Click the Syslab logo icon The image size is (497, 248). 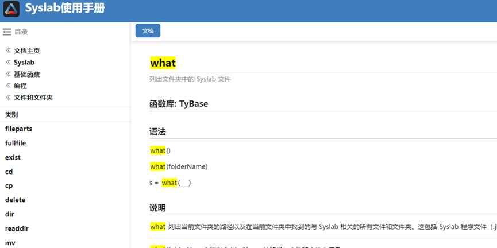11,9
